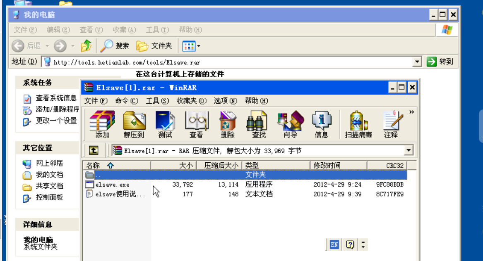Sort by the 压缩后大小 column header
The image size is (483, 261).
coord(219,165)
